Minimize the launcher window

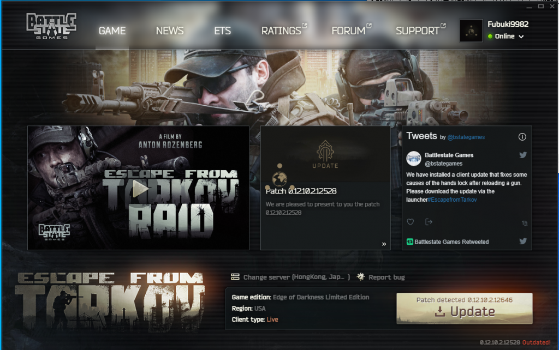coord(529,7)
